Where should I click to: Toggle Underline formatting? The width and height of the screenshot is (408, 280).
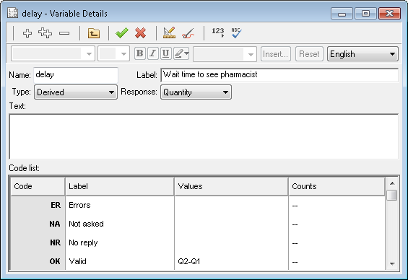tap(166, 53)
